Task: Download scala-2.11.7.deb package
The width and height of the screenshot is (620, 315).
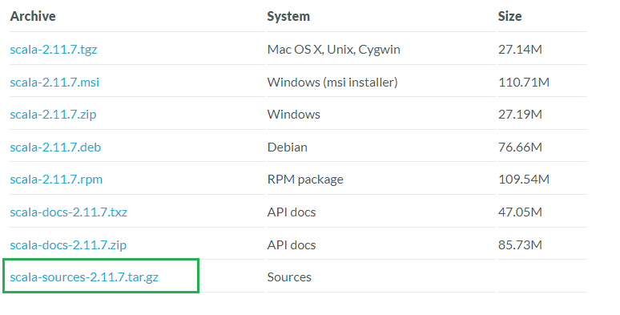Action: [x=55, y=147]
